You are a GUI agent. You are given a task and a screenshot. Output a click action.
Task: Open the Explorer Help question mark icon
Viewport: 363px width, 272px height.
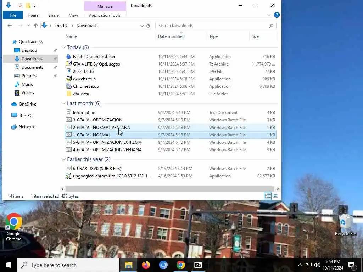pyautogui.click(x=277, y=15)
